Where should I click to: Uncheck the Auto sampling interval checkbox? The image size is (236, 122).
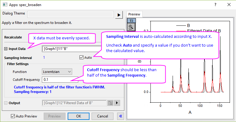[x=81, y=58]
